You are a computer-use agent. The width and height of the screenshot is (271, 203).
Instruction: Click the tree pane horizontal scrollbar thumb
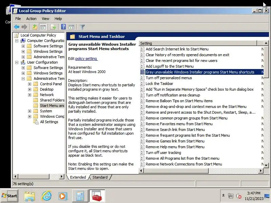pyautogui.click(x=34, y=177)
